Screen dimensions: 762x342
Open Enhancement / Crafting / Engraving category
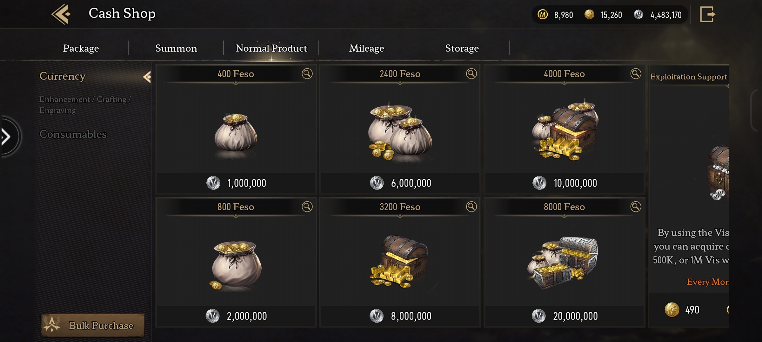click(85, 105)
